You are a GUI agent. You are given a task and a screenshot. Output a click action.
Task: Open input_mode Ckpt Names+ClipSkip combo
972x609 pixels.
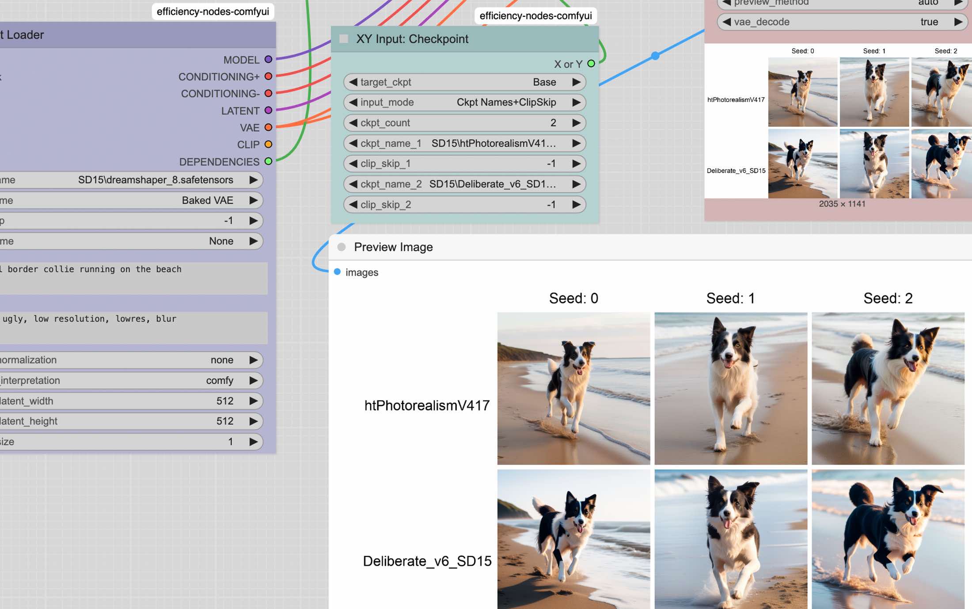[506, 102]
